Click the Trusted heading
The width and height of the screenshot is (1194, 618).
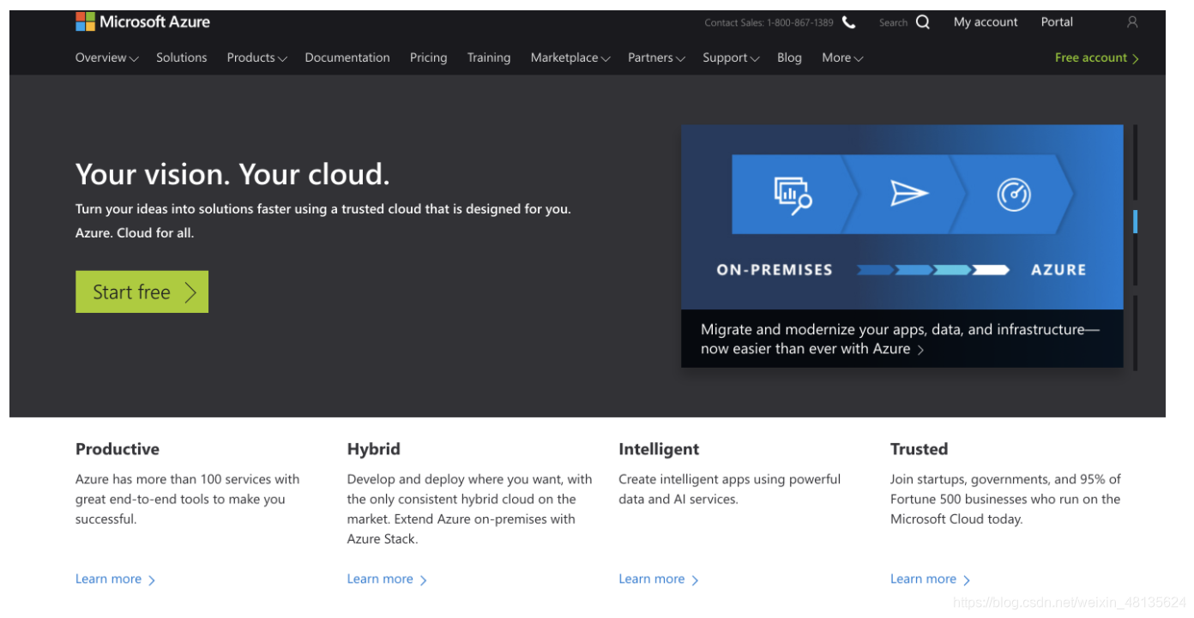[919, 449]
